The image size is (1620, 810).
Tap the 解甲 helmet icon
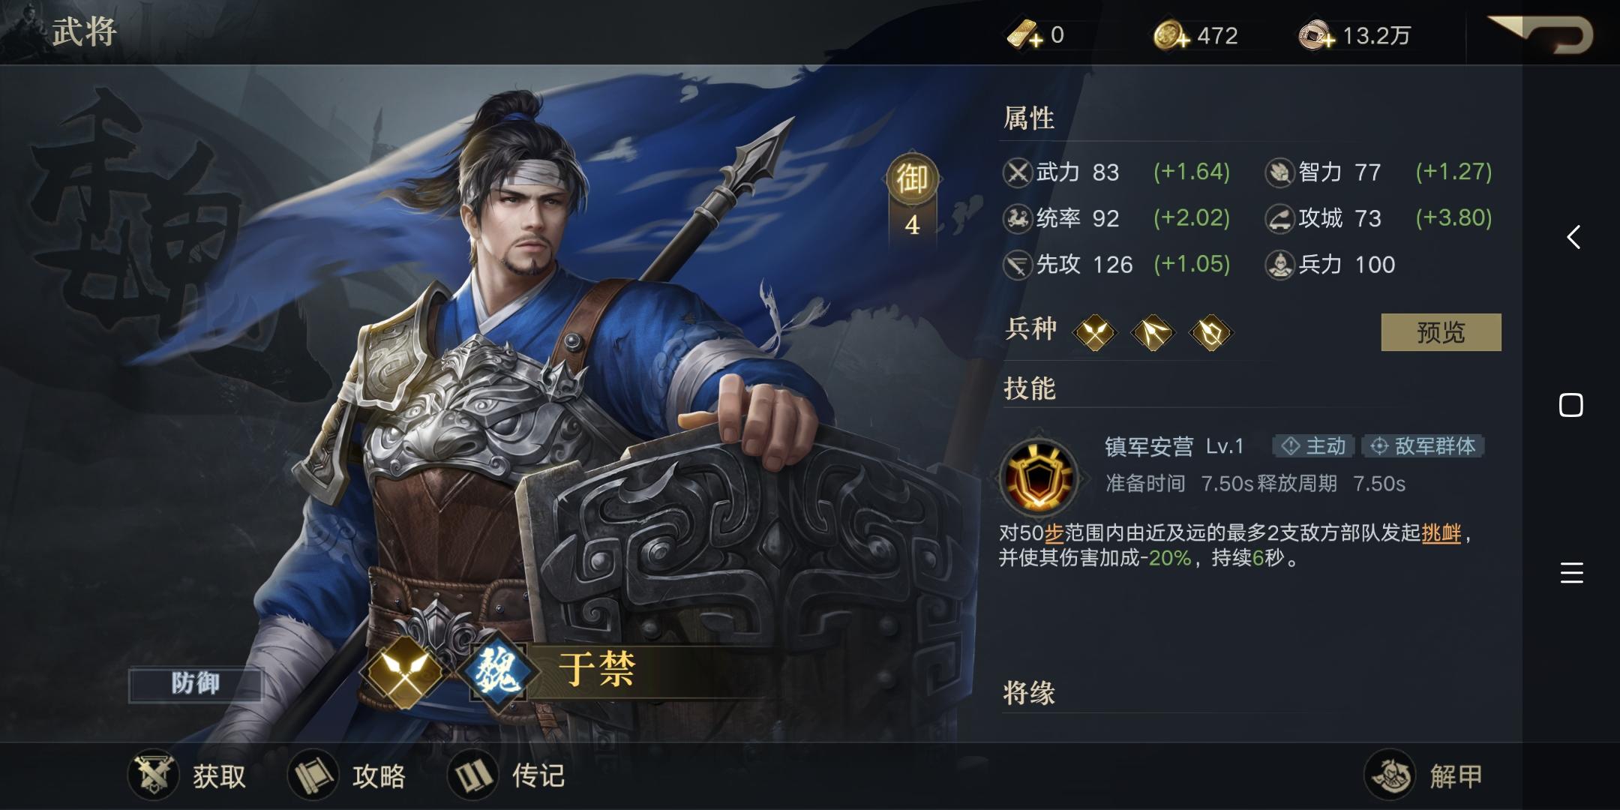(1390, 775)
